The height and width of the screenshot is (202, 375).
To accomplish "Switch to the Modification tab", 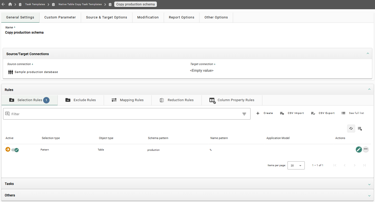I will click(148, 17).
